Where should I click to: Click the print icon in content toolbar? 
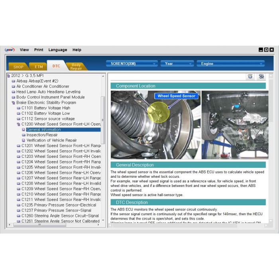[250, 77]
